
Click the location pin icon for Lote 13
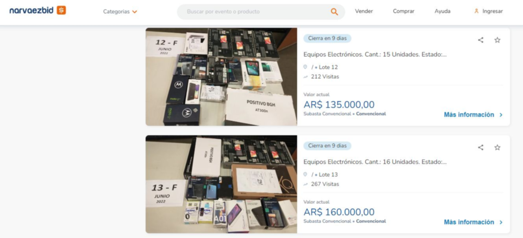click(x=305, y=174)
